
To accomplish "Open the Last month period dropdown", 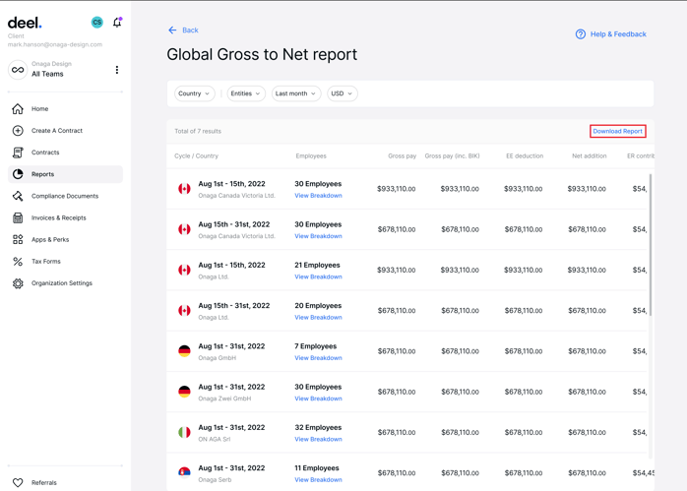I will tap(295, 93).
